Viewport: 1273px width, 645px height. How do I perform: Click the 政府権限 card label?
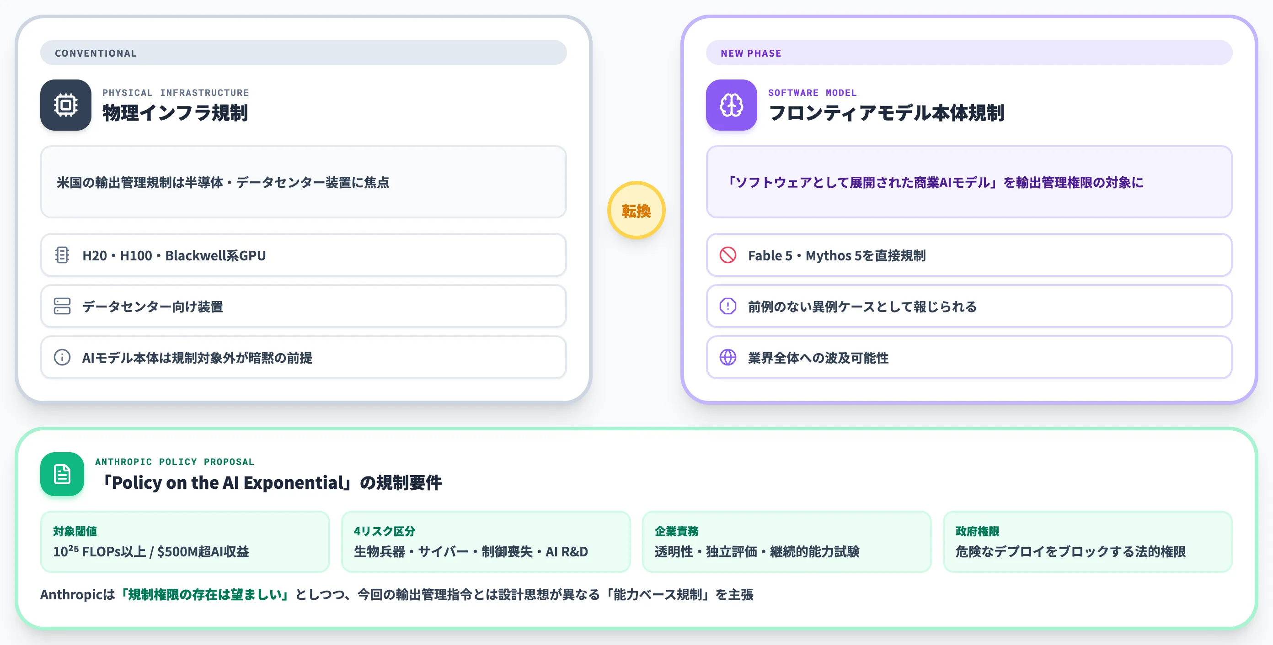click(x=978, y=531)
